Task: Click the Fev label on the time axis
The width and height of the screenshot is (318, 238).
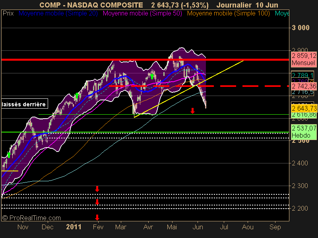Action: pyautogui.click(x=98, y=227)
